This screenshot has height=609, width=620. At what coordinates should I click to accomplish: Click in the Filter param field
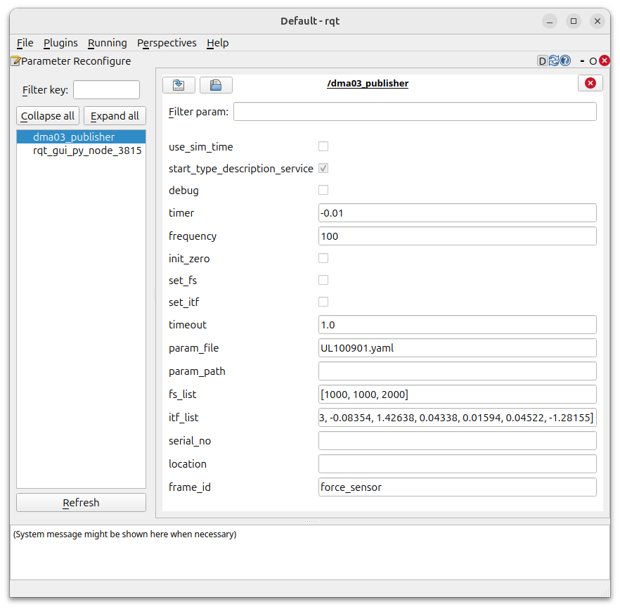[415, 111]
